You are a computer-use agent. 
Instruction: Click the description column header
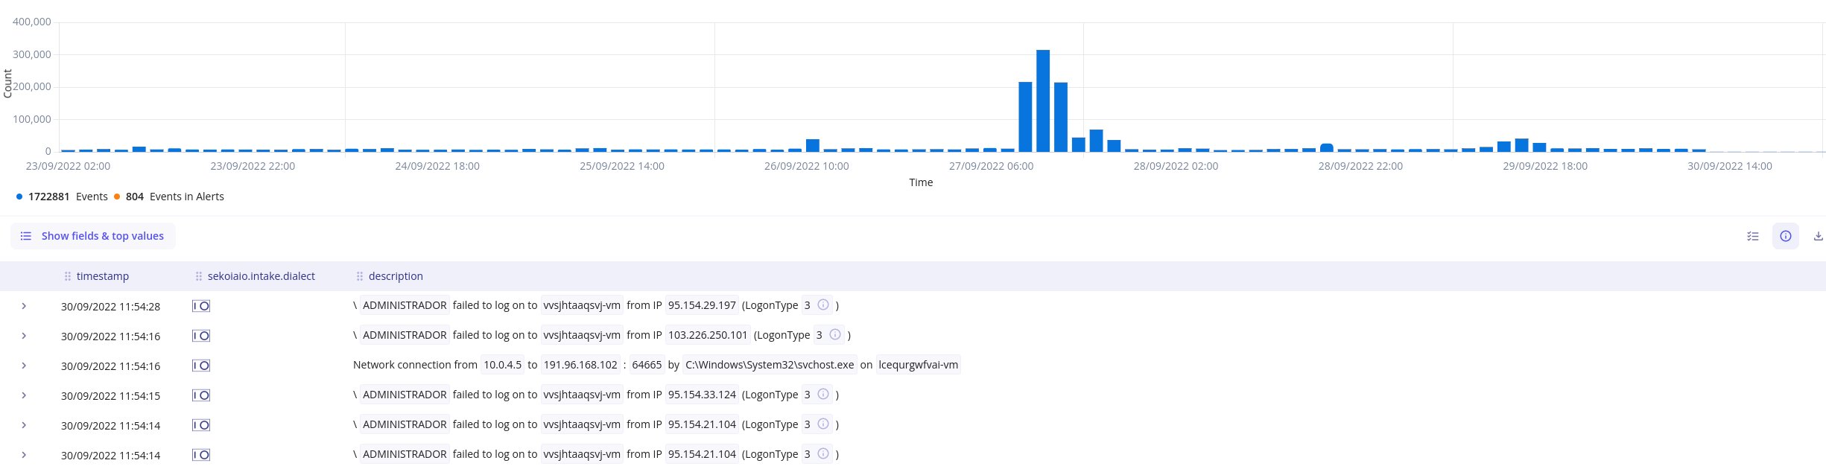coord(396,276)
